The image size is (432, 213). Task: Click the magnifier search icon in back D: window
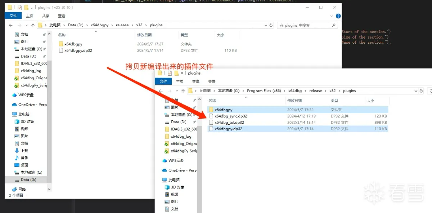pyautogui.click(x=334, y=25)
